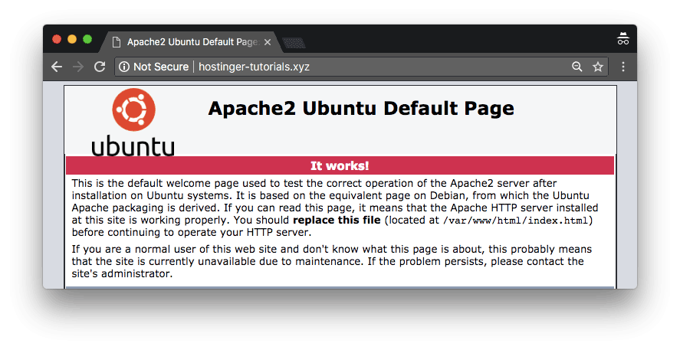Click the forward navigation arrow
The height and width of the screenshot is (350, 680).
(x=77, y=67)
